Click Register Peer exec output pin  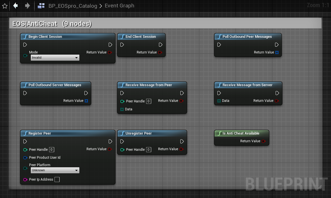[x=110, y=141]
